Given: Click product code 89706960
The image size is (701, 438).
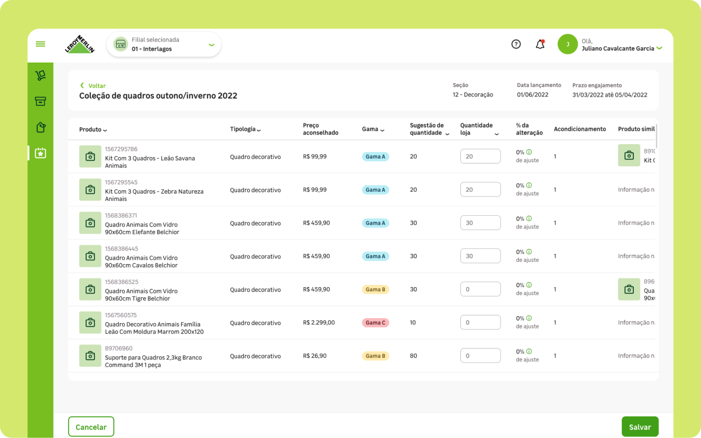Looking at the screenshot, I should [x=118, y=348].
